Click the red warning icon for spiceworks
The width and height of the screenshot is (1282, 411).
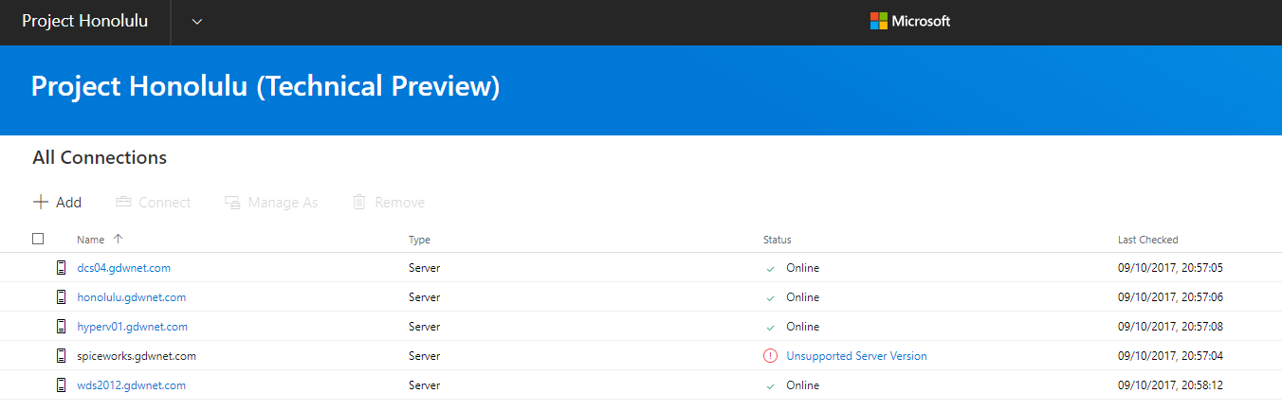770,356
